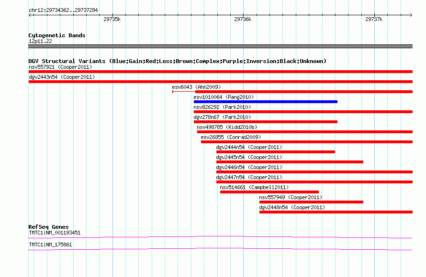
Task: Click the Cytogenetic Bands track title
Action: click(57, 35)
